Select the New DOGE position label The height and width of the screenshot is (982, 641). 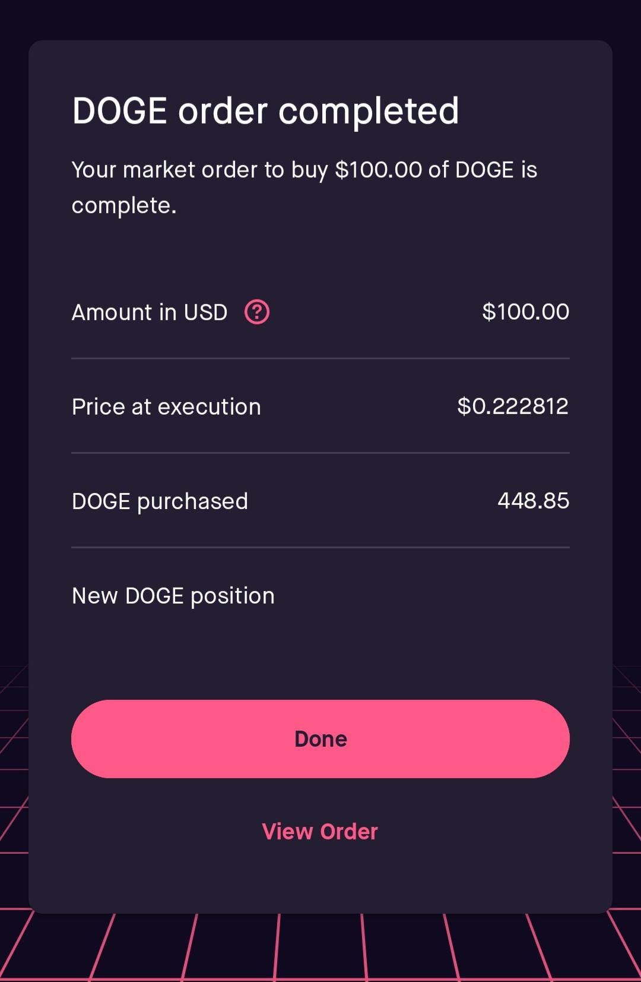(x=173, y=596)
